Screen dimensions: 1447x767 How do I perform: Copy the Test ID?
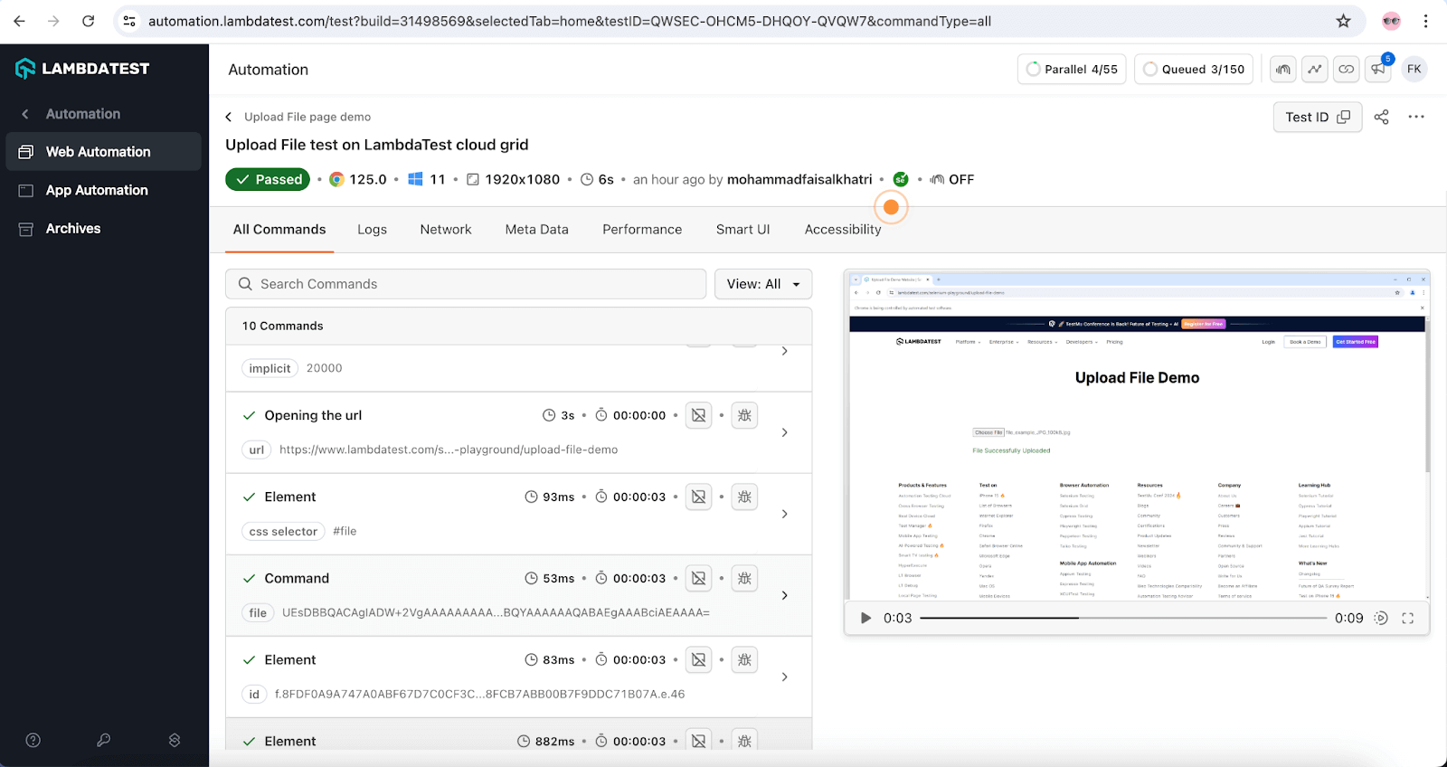point(1318,118)
